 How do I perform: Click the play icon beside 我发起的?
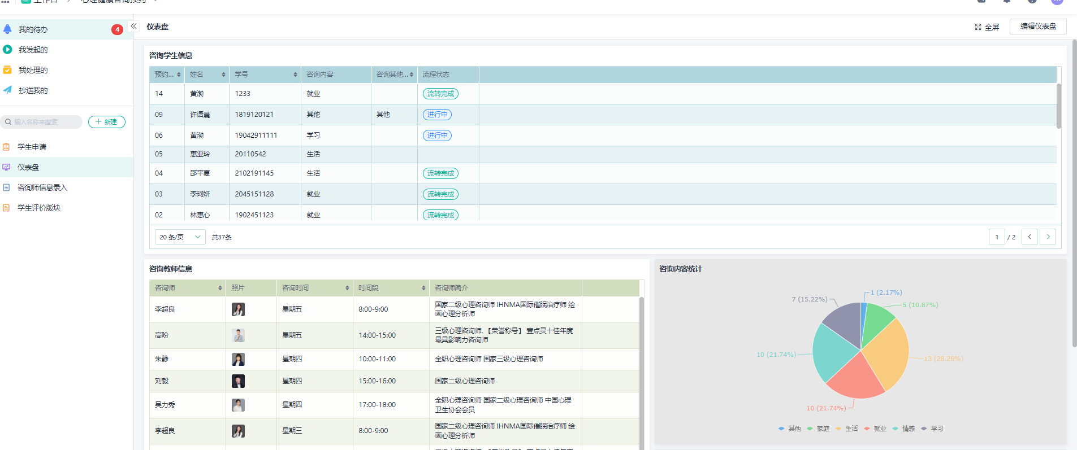point(7,50)
